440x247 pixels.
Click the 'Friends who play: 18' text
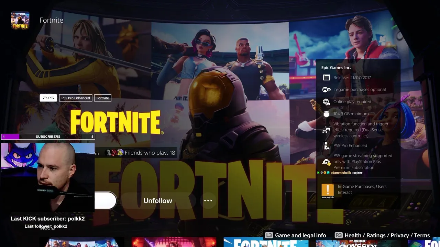150,153
